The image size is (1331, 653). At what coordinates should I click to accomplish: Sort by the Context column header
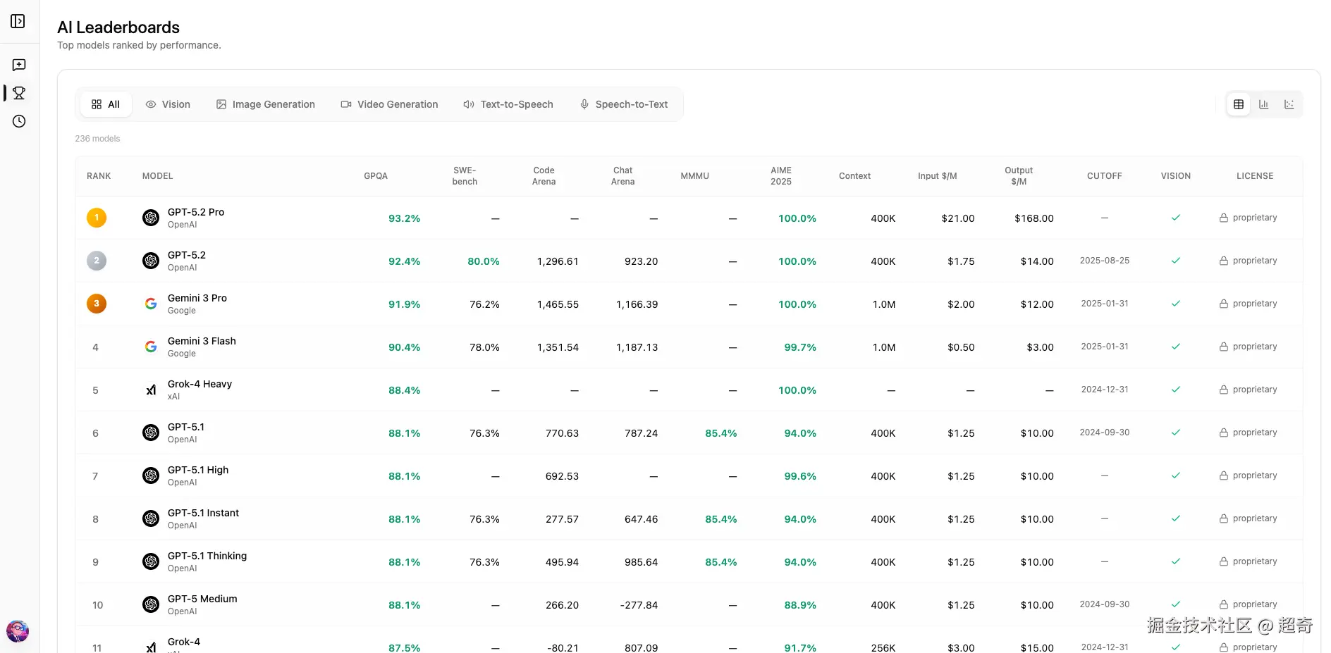coord(854,176)
